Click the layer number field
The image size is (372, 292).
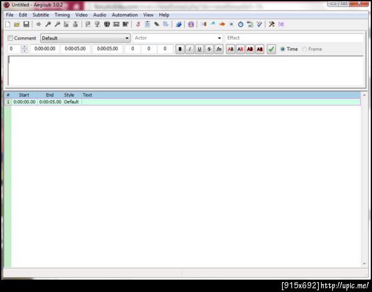pyautogui.click(x=14, y=49)
